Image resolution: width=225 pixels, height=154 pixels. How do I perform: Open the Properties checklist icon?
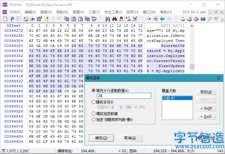click(39, 19)
